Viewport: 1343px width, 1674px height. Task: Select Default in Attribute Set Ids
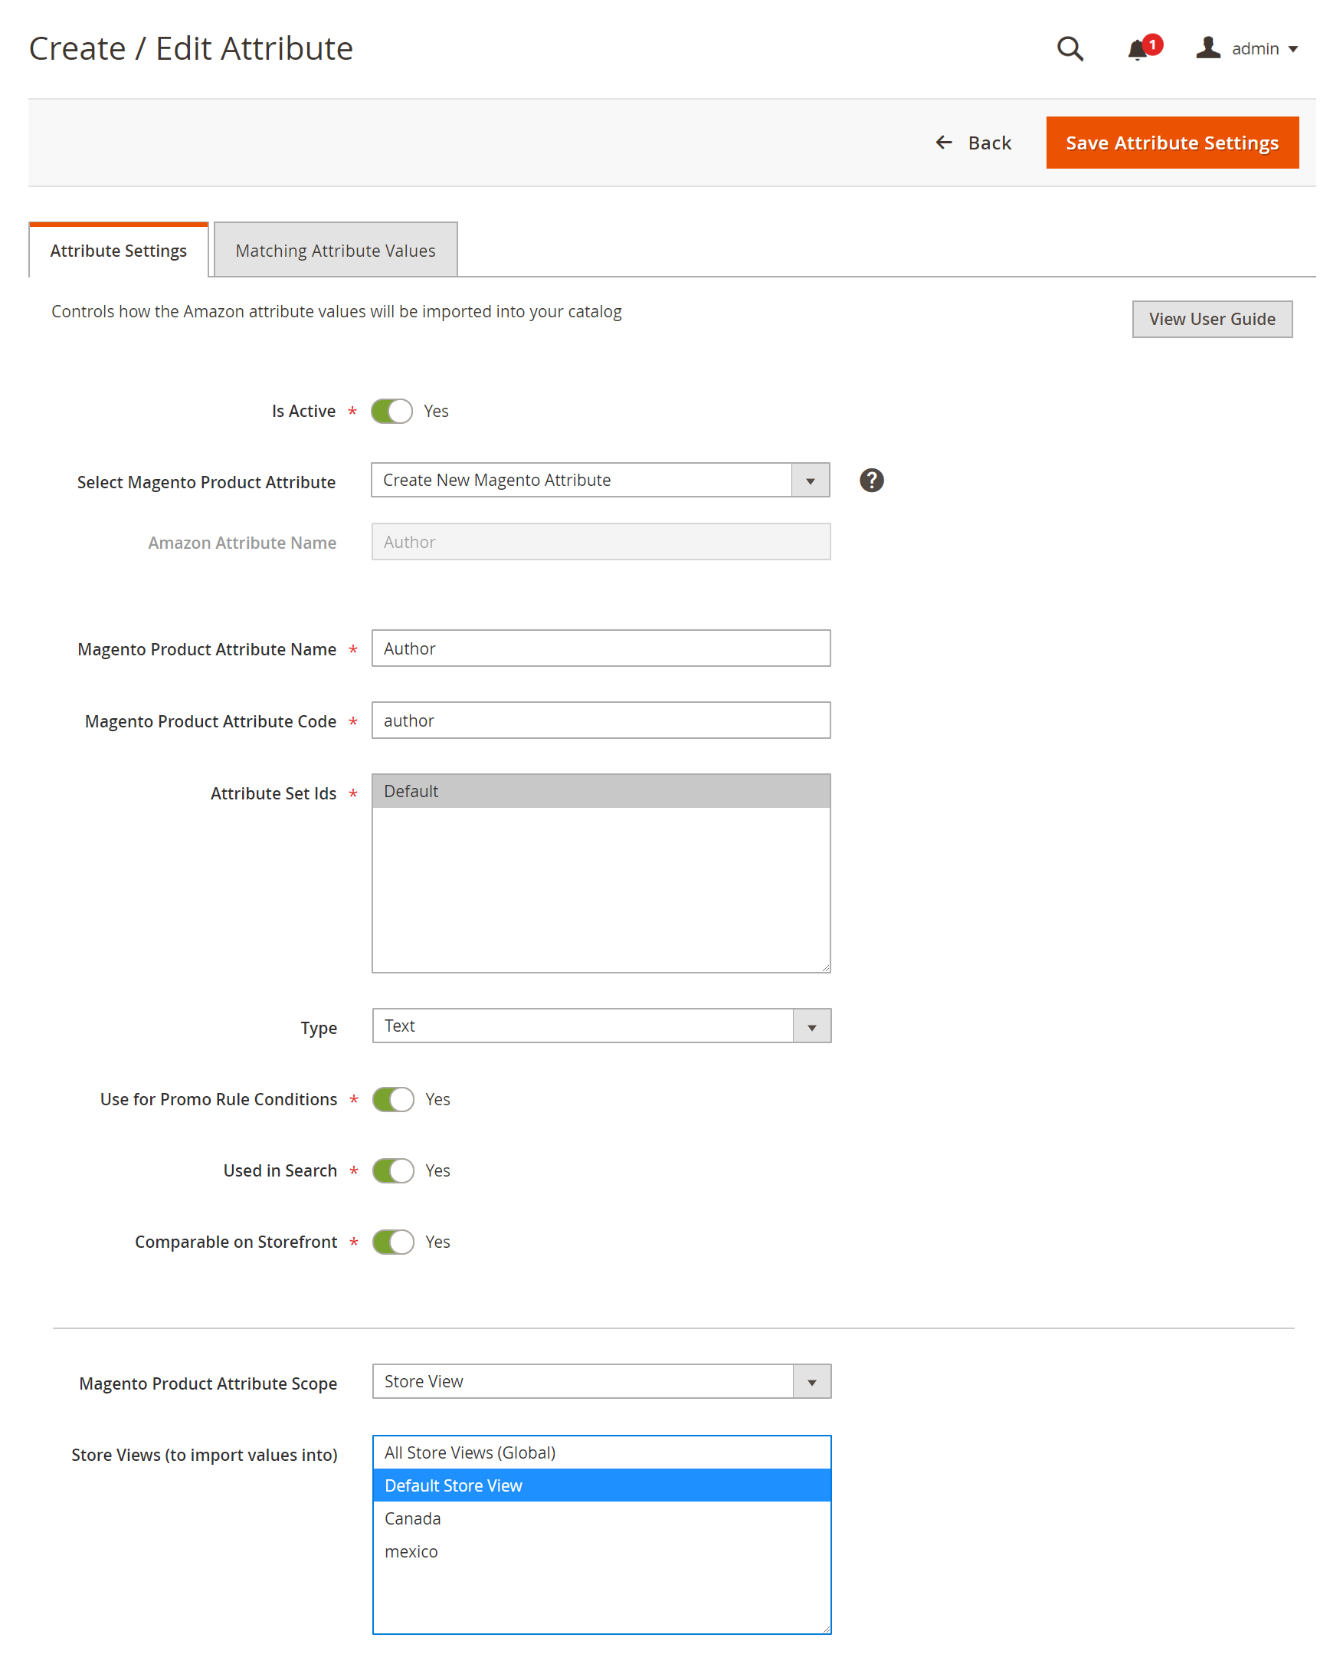(x=601, y=791)
